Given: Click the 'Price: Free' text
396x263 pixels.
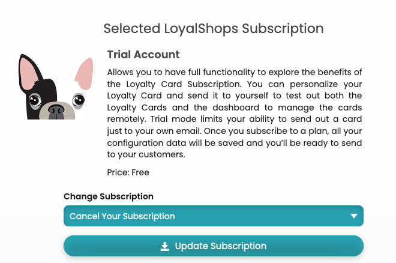Looking at the screenshot, I should (128, 172).
